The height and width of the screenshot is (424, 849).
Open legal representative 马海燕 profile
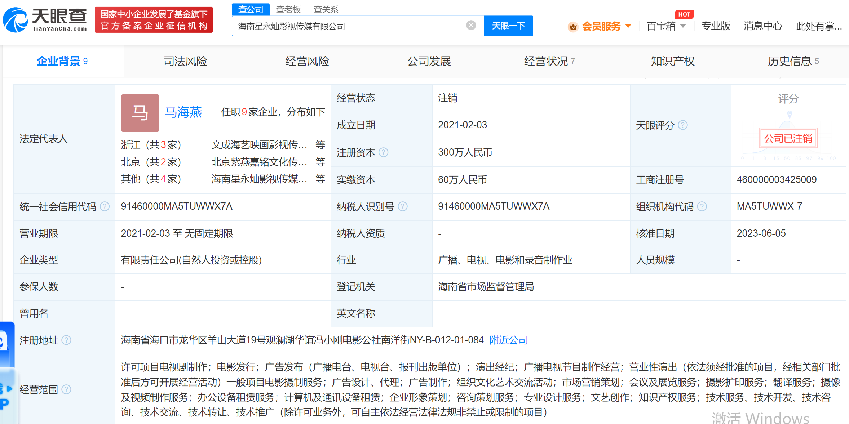[x=183, y=112]
